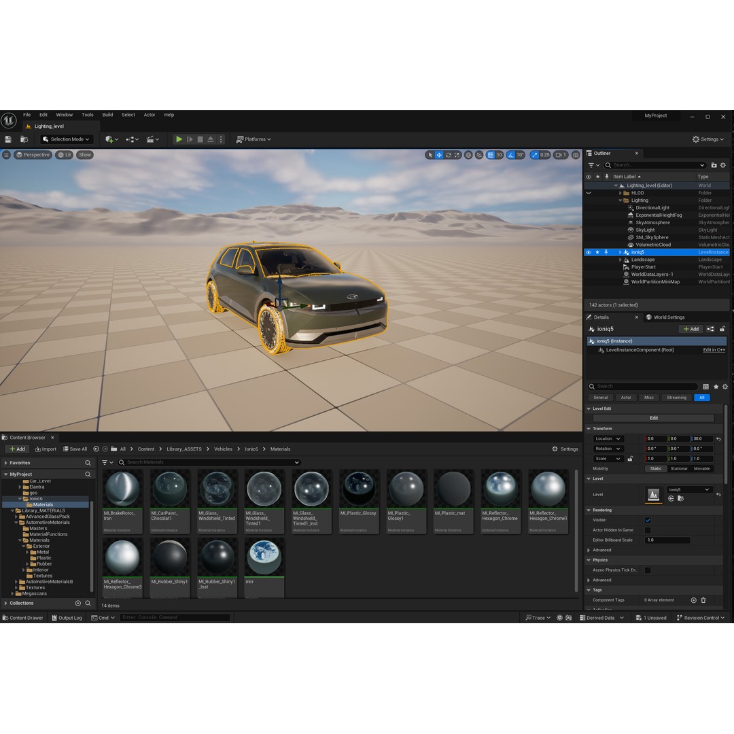Set Mobility to Movable
734x734 pixels.
[x=701, y=469]
